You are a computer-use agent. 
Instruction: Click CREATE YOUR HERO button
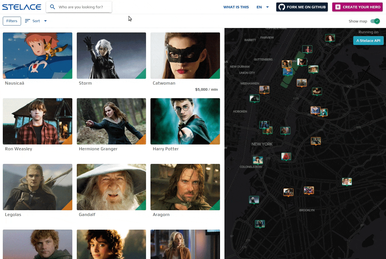[357, 7]
